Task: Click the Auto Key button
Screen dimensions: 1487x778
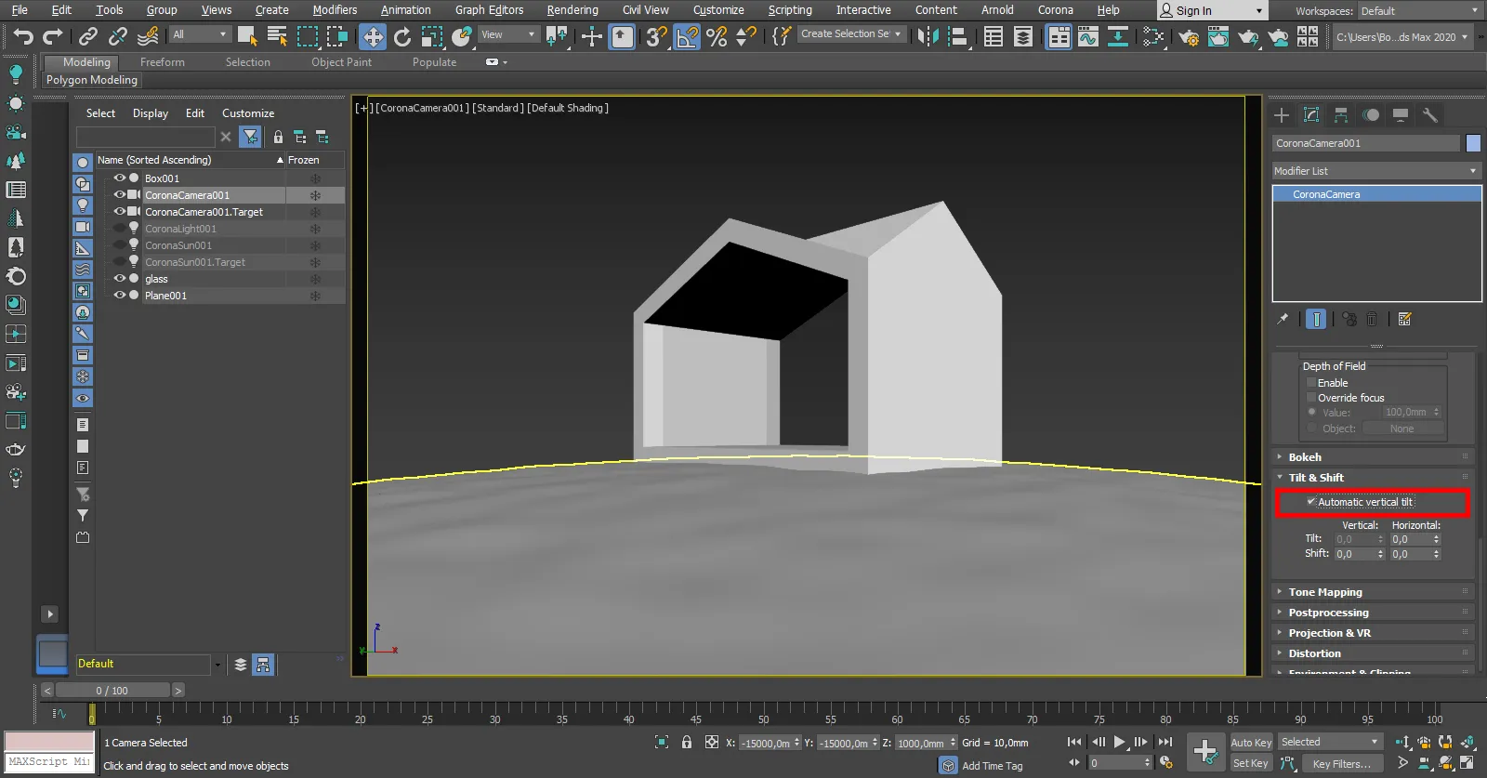Action: pos(1250,743)
